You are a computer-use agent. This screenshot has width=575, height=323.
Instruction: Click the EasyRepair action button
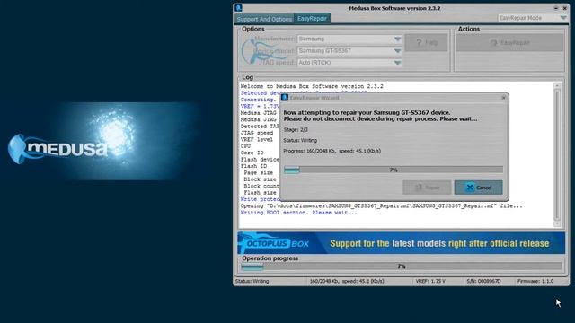pos(509,42)
